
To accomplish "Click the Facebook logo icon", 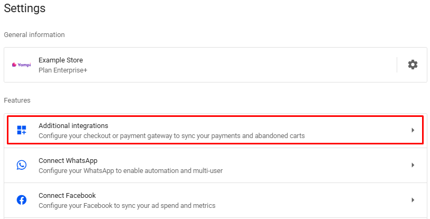I will tap(22, 200).
